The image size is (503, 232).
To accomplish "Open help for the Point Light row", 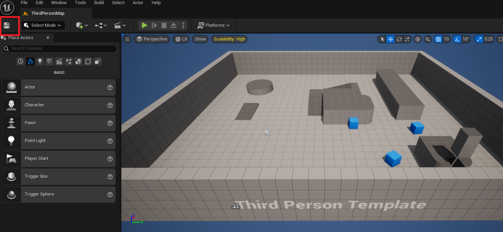I will tap(110, 141).
